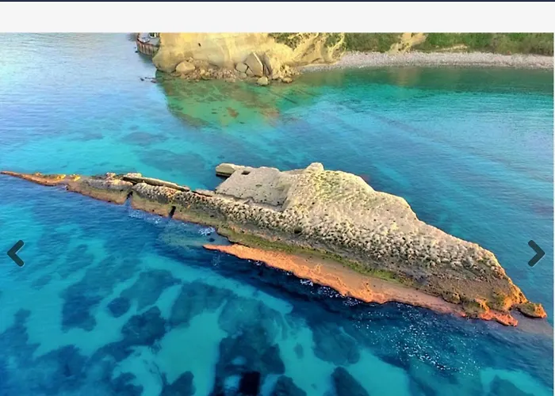The image size is (555, 396).
Task: Click the left previous-image arrow
Action: [x=16, y=253]
